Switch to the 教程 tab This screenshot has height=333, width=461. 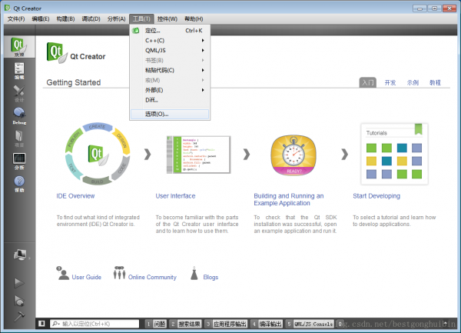[435, 82]
